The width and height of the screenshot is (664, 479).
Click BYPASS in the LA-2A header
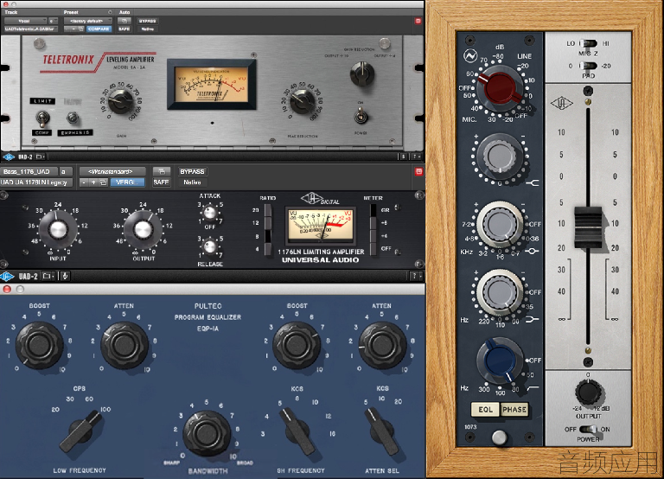(x=147, y=21)
